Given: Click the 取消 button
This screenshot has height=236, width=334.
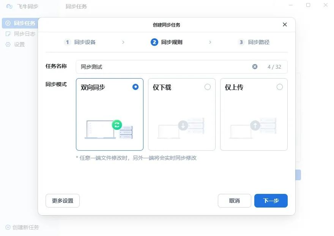Looking at the screenshot, I should (235, 201).
